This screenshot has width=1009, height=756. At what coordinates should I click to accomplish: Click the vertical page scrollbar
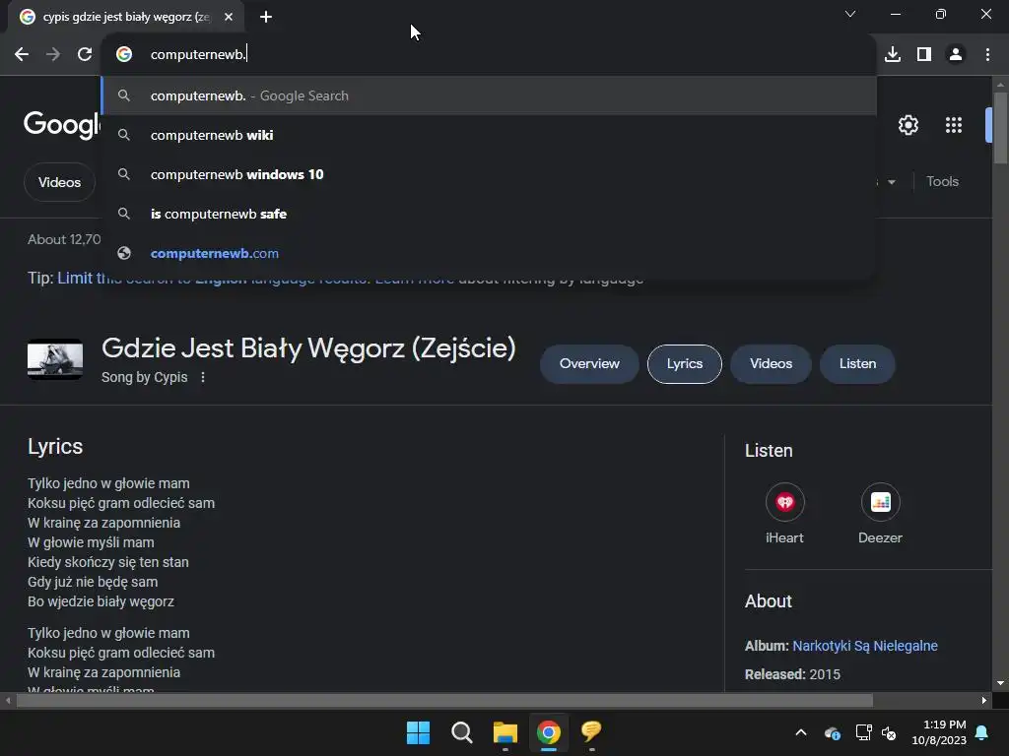pyautogui.click(x=1000, y=129)
